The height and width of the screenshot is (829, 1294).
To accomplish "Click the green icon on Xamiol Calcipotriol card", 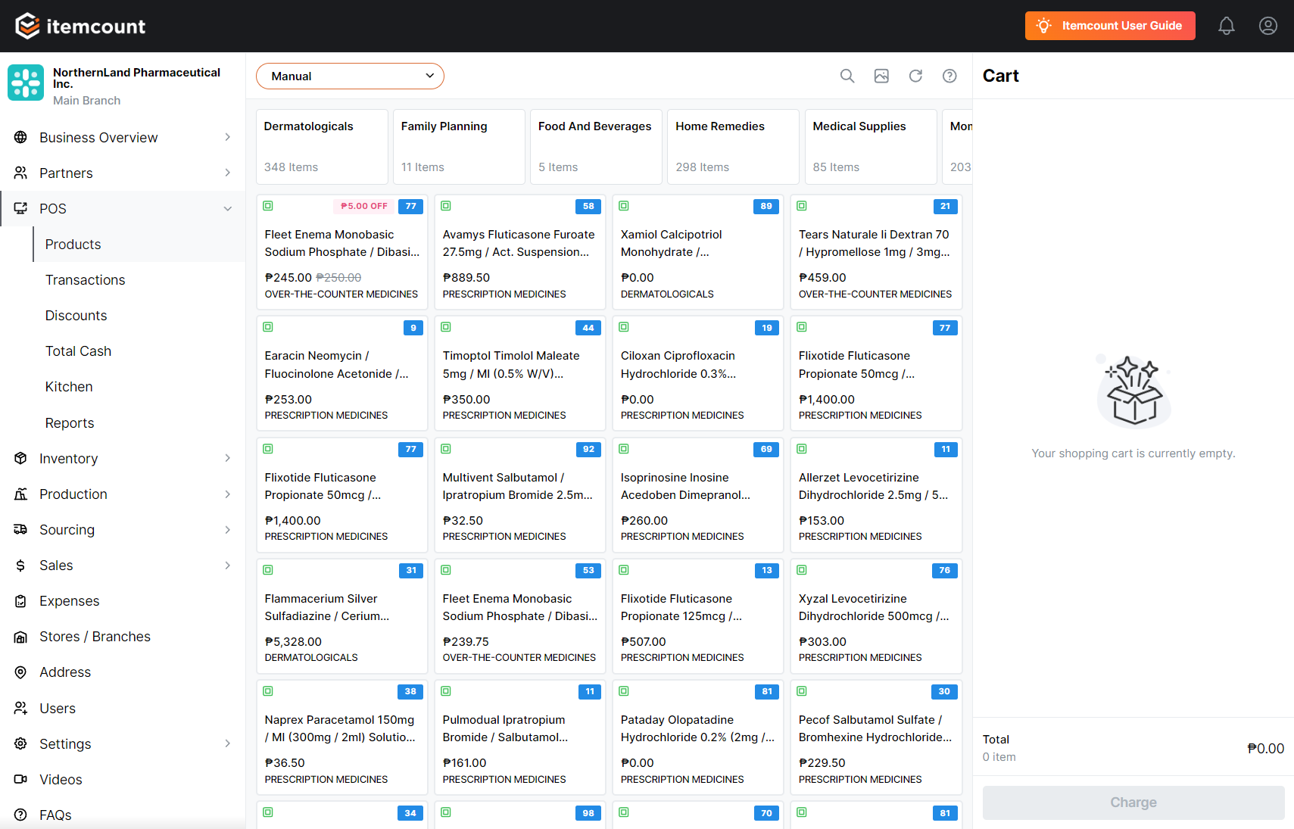I will tap(624, 206).
